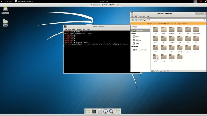Open File menu in Terminal window
Viewport: 207px width, 116px height.
click(66, 29)
